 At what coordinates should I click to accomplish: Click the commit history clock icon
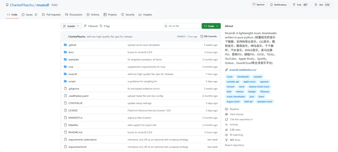pos(202,36)
